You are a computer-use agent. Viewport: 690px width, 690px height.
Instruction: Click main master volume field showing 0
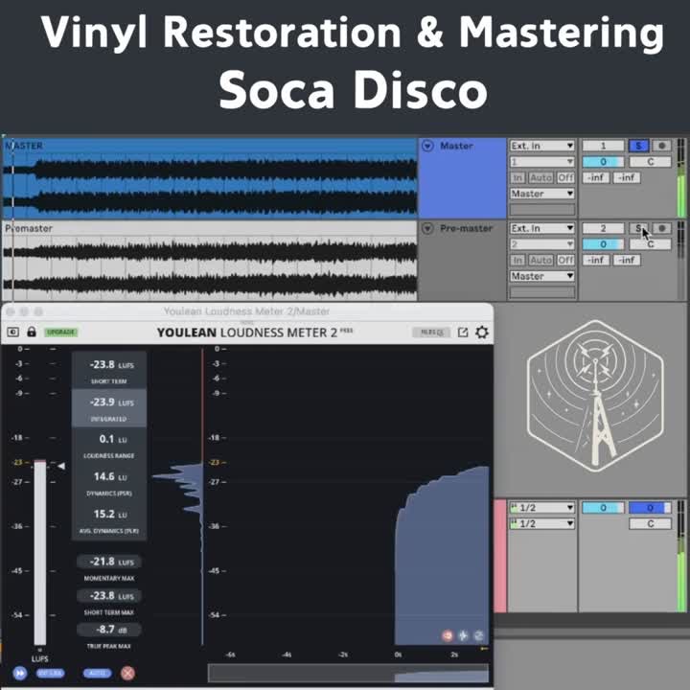[x=604, y=507]
